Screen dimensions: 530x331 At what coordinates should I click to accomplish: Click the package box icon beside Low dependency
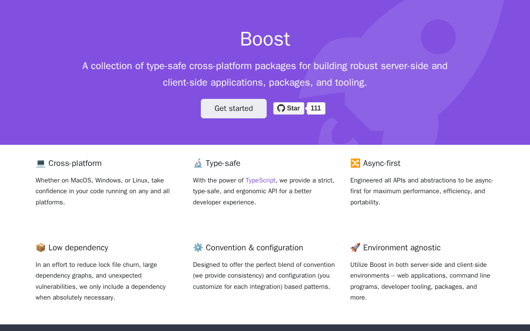pos(41,248)
